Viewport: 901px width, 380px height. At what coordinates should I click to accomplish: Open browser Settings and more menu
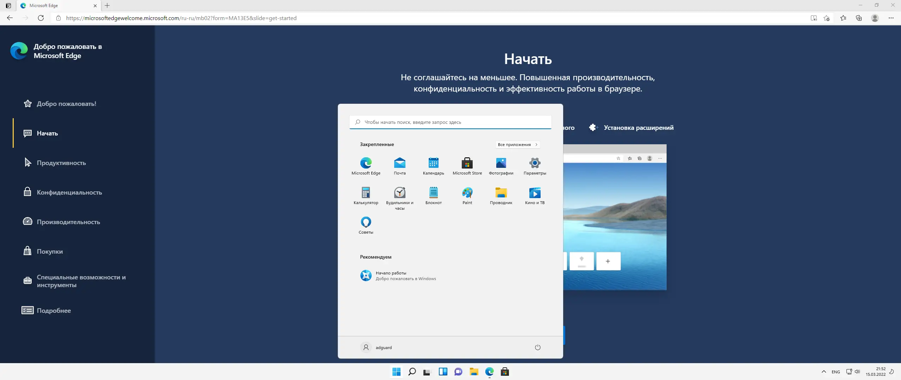coord(891,18)
